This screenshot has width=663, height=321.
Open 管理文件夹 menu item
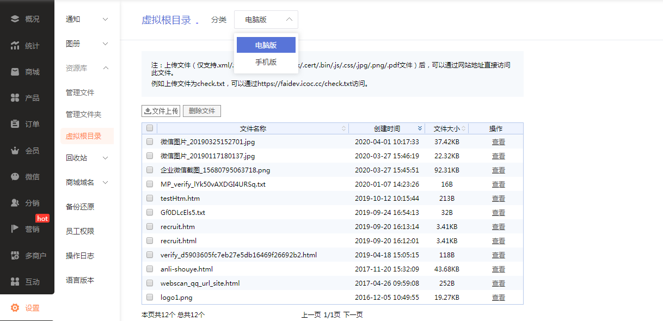coord(84,114)
